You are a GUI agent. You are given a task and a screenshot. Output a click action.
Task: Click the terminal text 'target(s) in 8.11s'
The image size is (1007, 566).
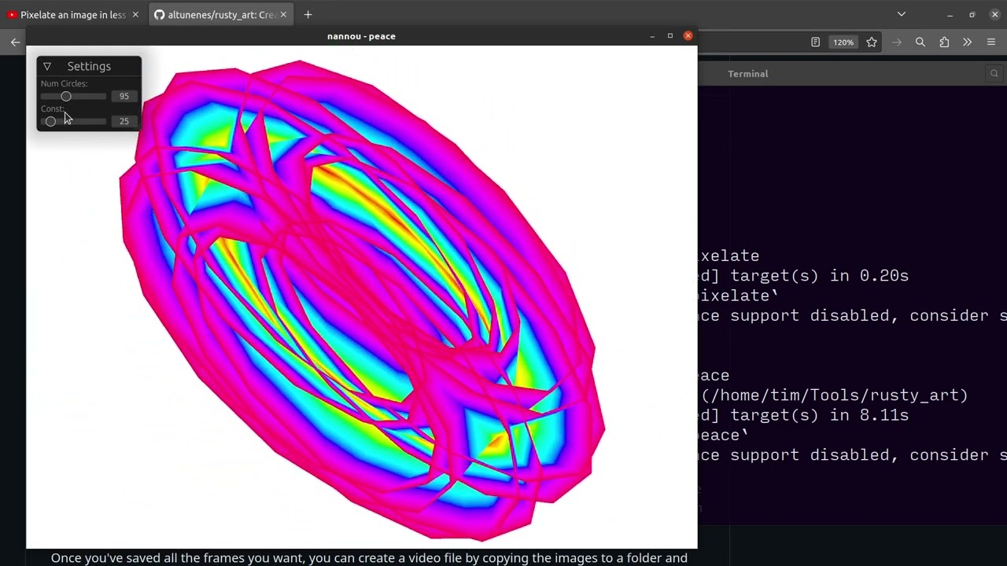pos(820,415)
